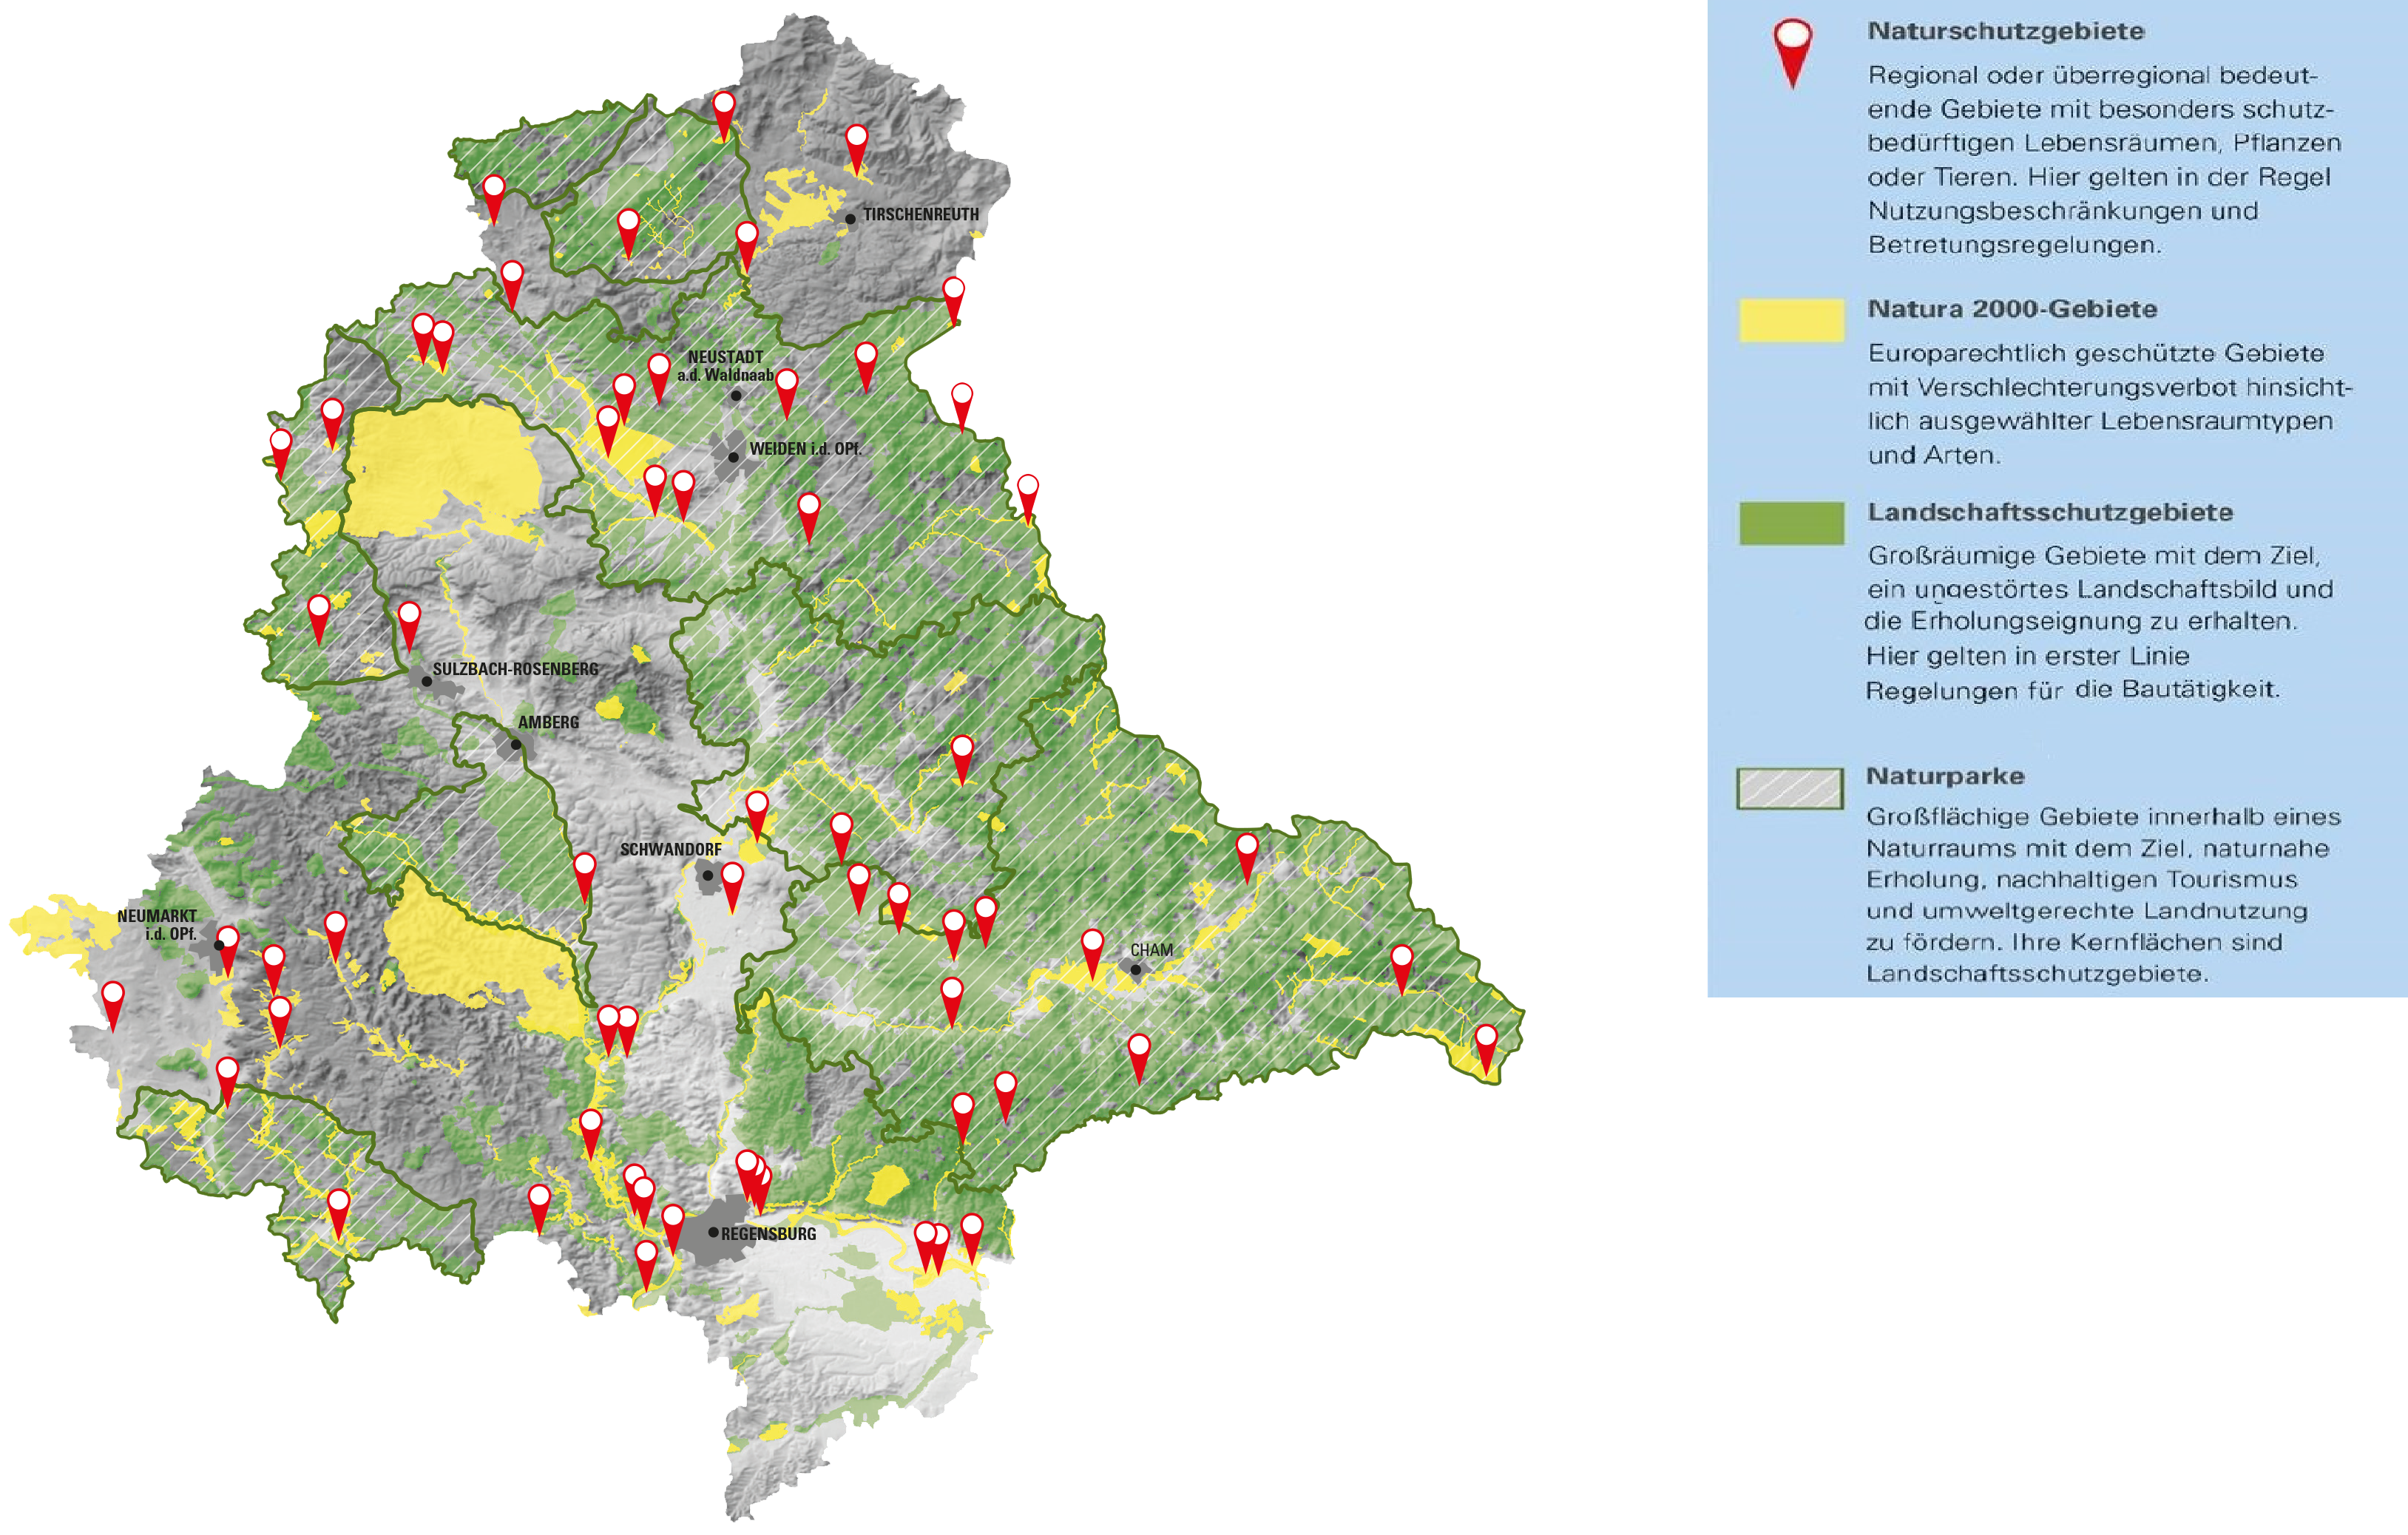Click the black dot marking Cham
Viewport: 2408px width, 1535px height.
coord(1135,969)
